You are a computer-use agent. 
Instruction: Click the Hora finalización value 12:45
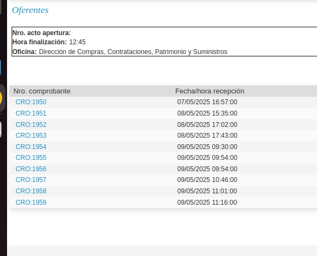click(77, 42)
